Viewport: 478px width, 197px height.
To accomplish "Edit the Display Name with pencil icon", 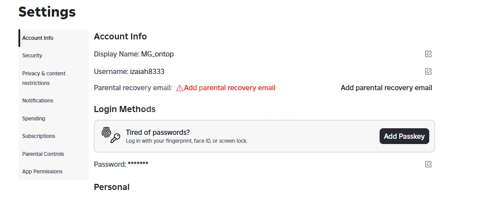I will 428,54.
